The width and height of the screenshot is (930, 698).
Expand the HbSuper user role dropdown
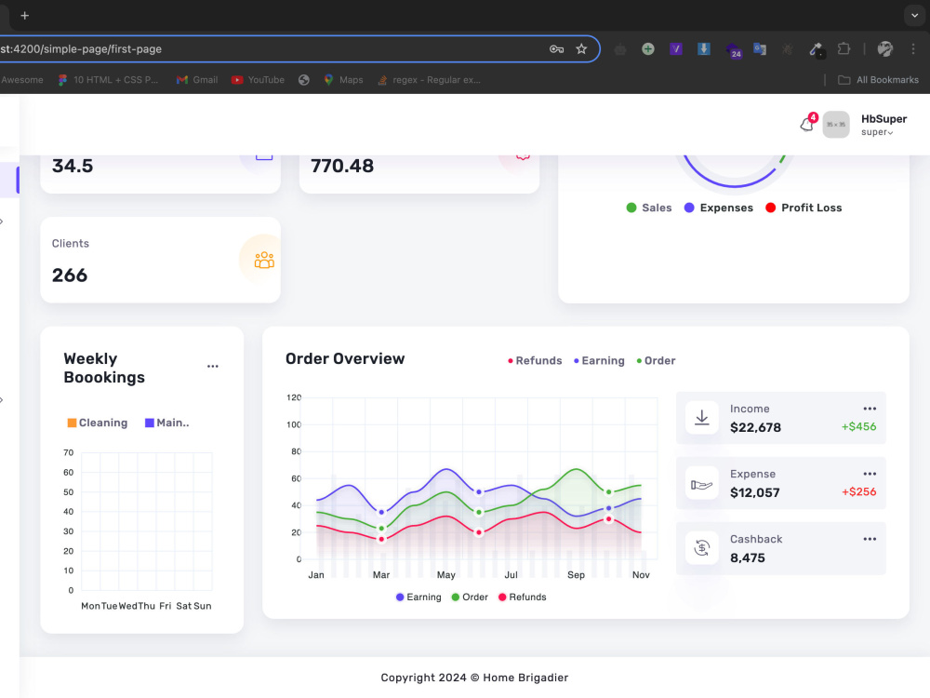tap(877, 132)
